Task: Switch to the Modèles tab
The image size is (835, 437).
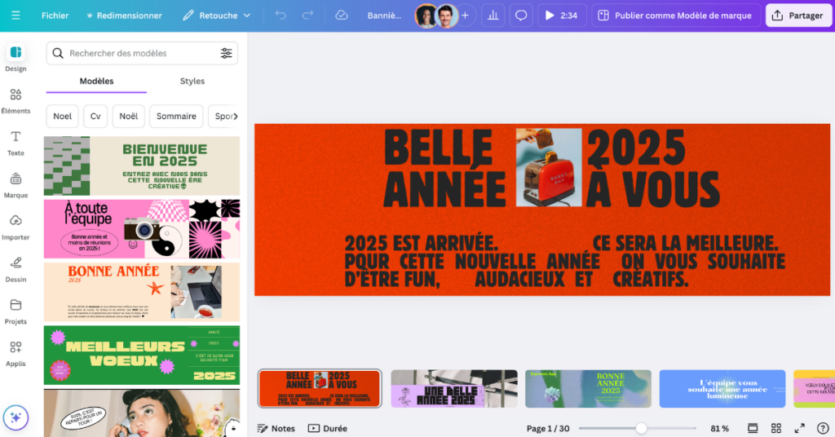Action: coord(96,82)
